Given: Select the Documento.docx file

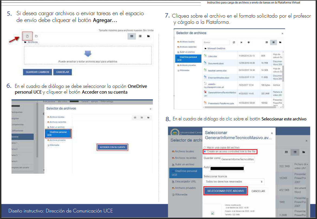Looking at the screenshot, I should 216,63.
